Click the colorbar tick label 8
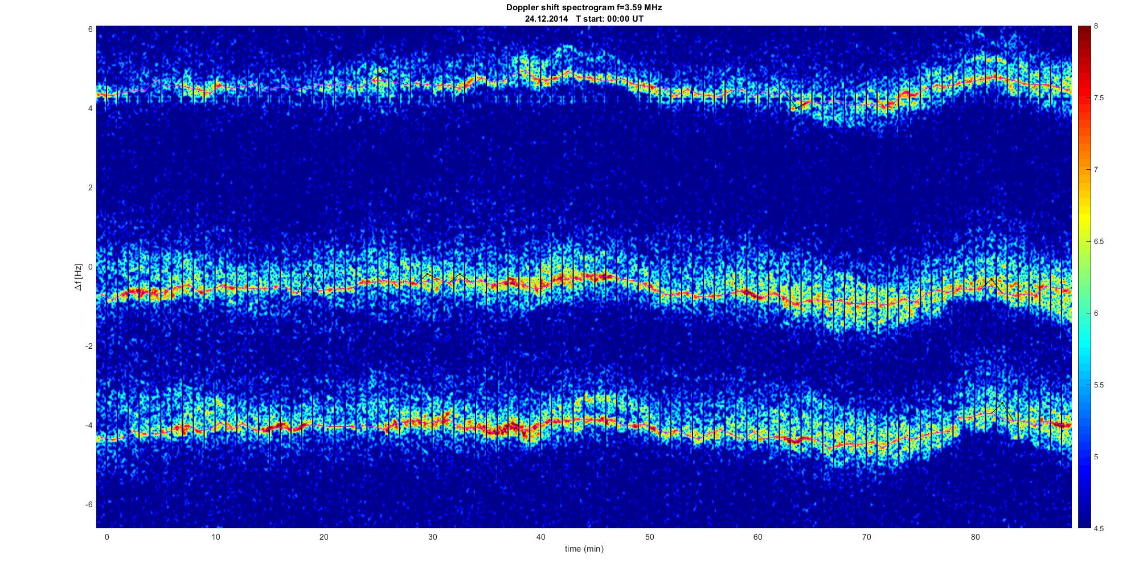 tap(1096, 26)
